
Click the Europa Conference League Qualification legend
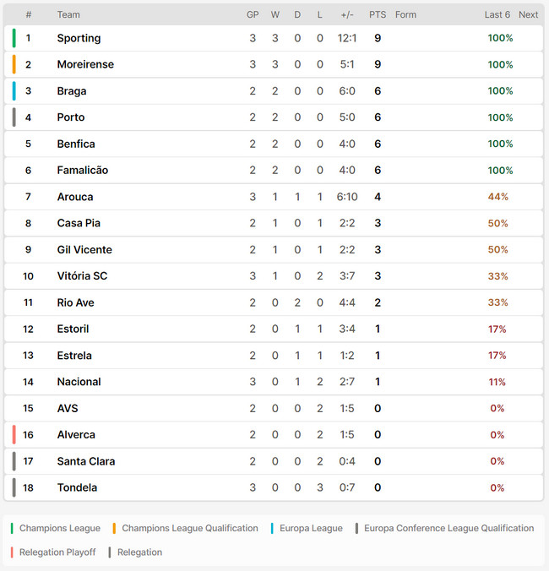pos(444,528)
